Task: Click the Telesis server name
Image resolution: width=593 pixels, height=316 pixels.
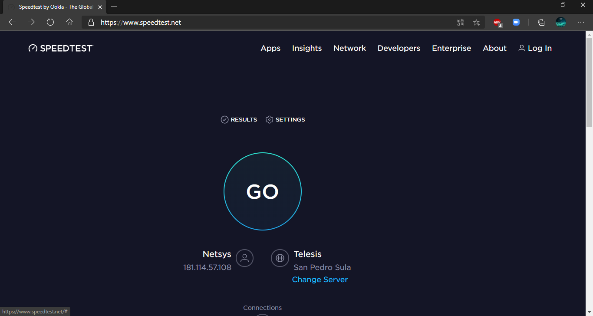Action: [308, 254]
